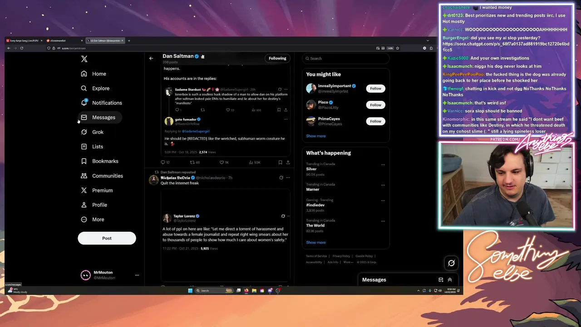
Task: Reload the page
Action: click(21, 48)
